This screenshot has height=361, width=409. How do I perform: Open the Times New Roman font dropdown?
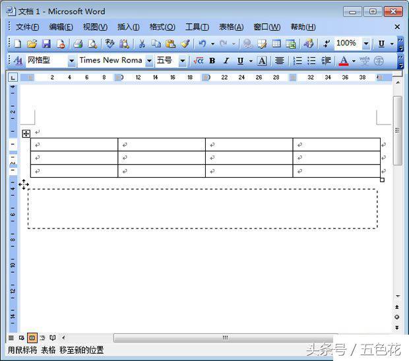click(x=149, y=61)
